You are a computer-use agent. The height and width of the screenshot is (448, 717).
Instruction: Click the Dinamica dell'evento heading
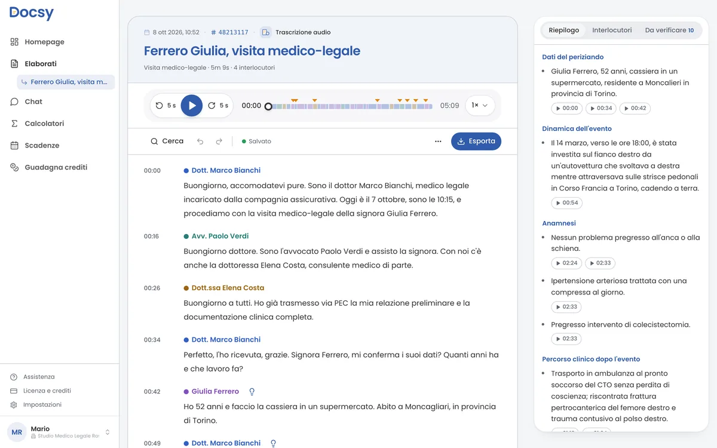coord(577,128)
